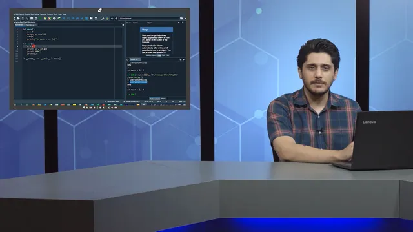Click the Help tab in Help pane
Image resolution: width=413 pixels, height=232 pixels.
[159, 55]
